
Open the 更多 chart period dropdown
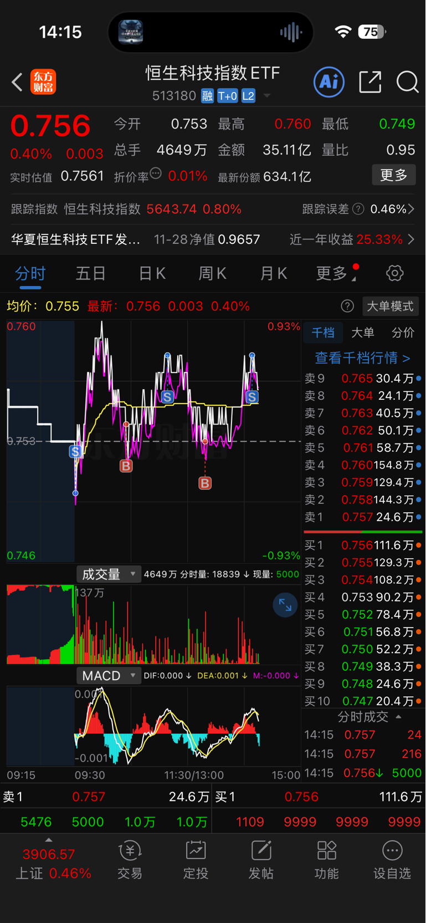[x=336, y=273]
